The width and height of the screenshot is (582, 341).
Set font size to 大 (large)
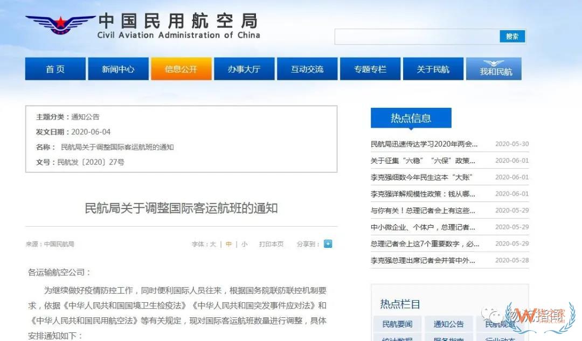[x=213, y=244]
